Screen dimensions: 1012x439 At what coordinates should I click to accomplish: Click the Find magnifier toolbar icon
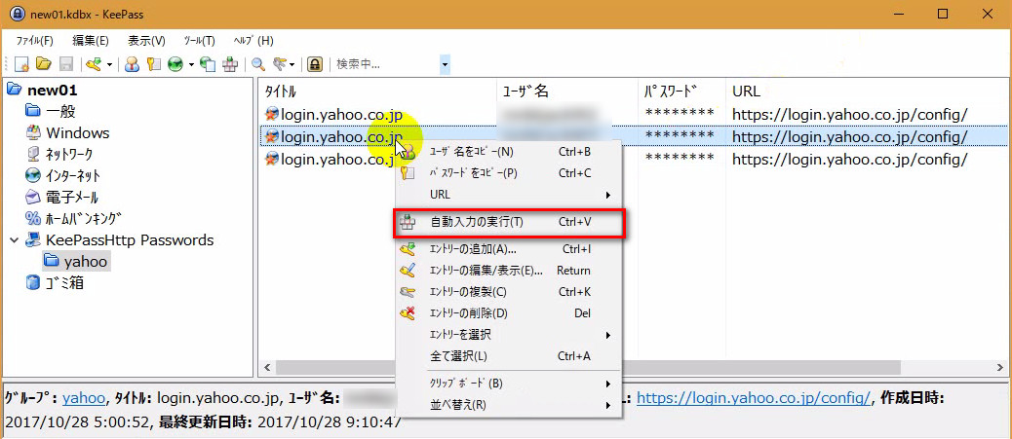(x=258, y=64)
